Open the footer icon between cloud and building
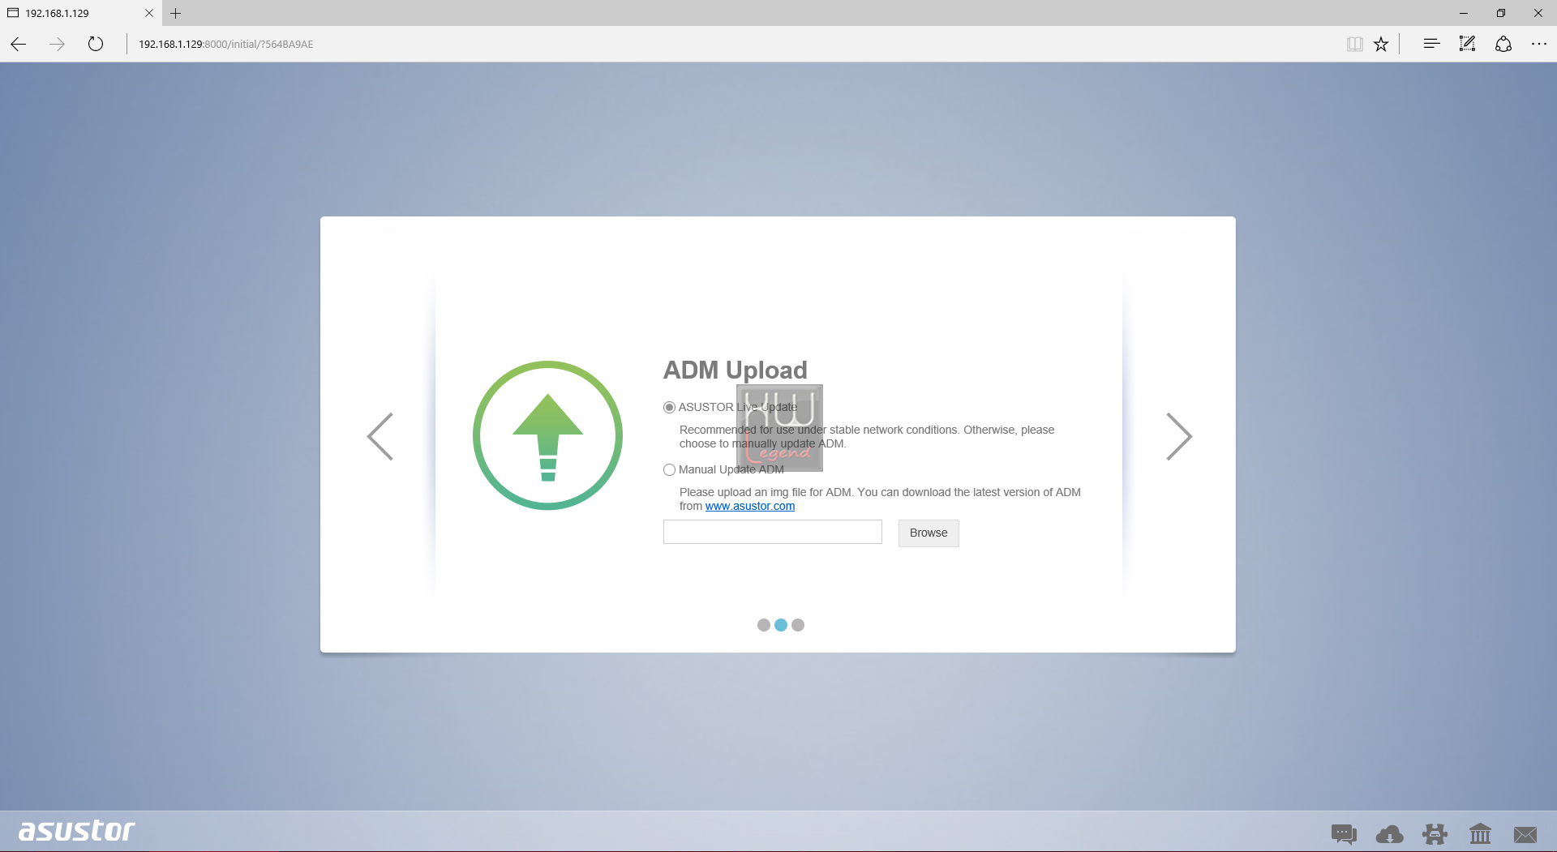The width and height of the screenshot is (1557, 852). 1435,833
